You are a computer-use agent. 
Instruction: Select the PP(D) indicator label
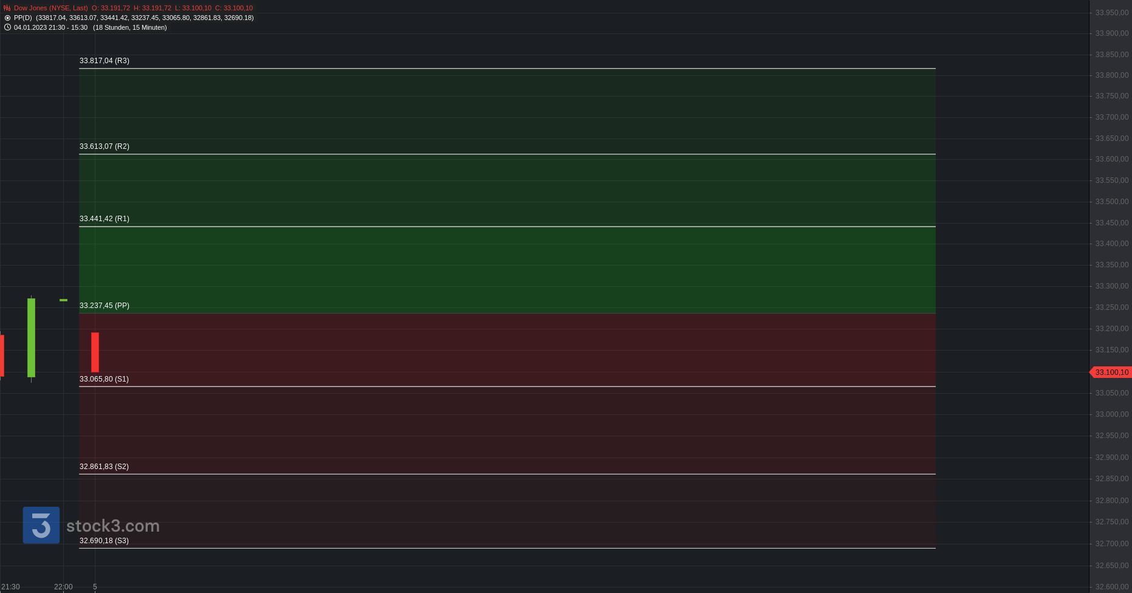coord(23,18)
